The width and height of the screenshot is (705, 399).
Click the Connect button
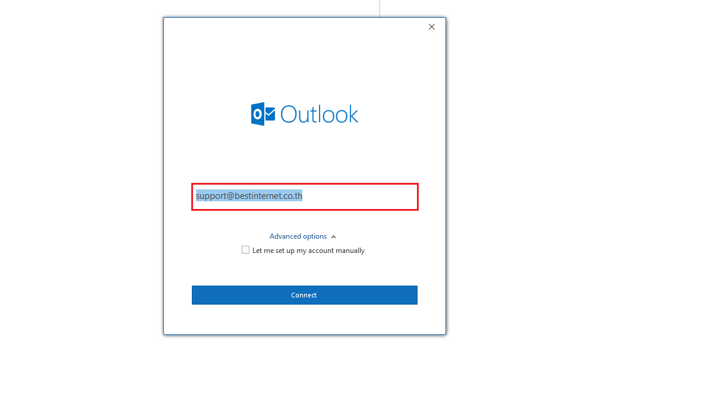(304, 295)
